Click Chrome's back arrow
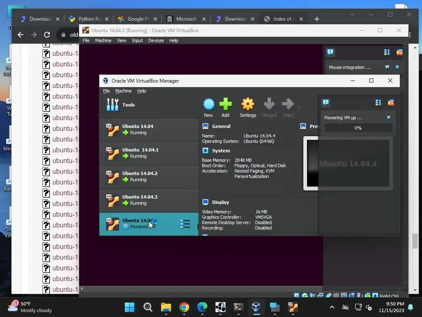 point(21,35)
